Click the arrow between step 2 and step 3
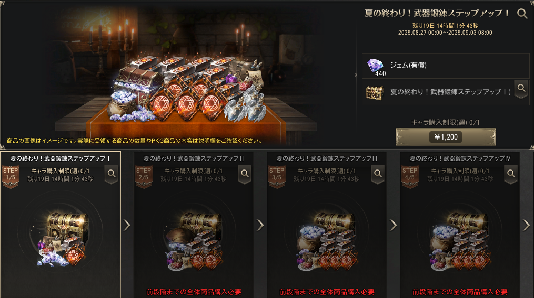The image size is (534, 298). point(260,225)
